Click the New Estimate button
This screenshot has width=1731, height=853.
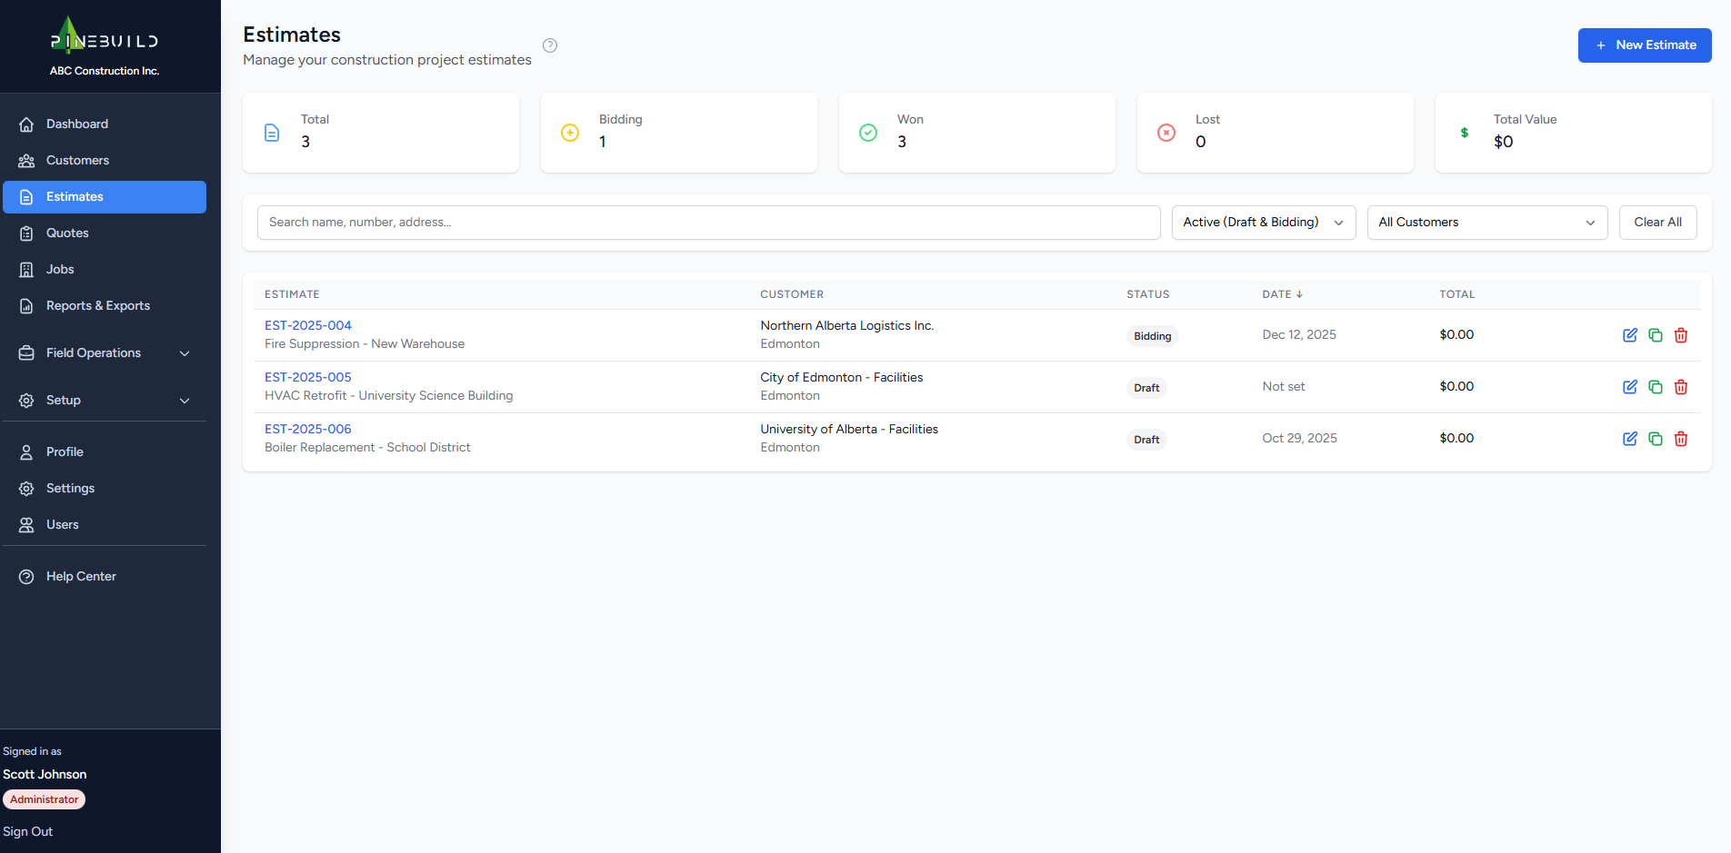point(1644,45)
